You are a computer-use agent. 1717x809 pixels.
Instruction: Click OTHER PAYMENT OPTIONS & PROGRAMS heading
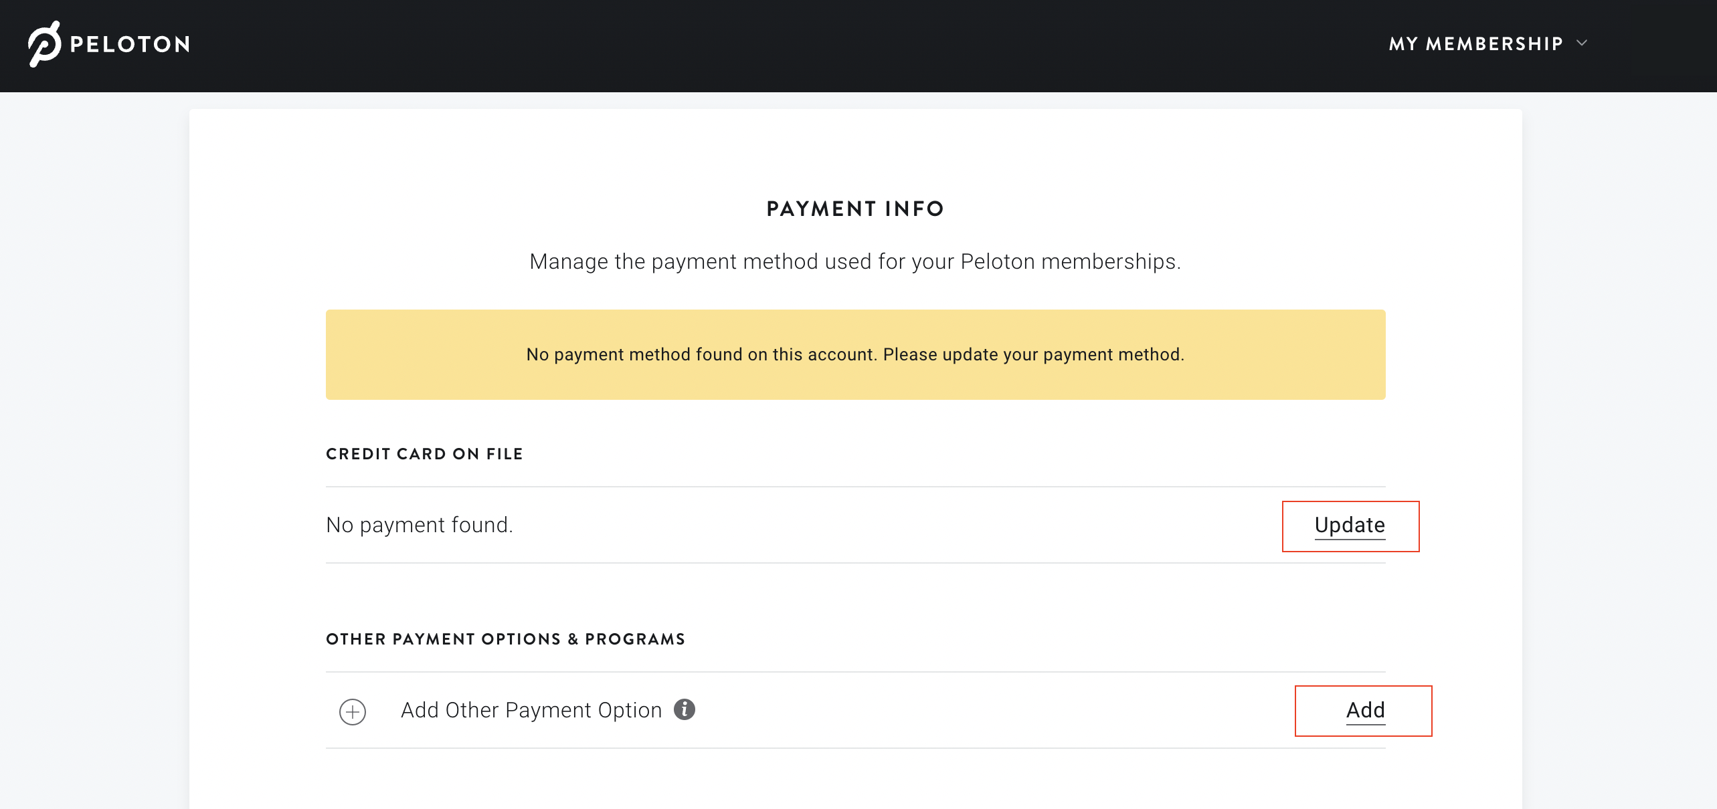[505, 639]
